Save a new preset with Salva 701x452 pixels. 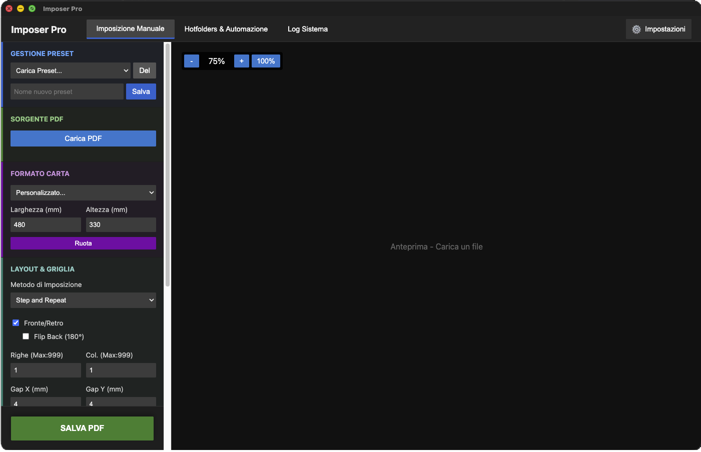tap(141, 91)
